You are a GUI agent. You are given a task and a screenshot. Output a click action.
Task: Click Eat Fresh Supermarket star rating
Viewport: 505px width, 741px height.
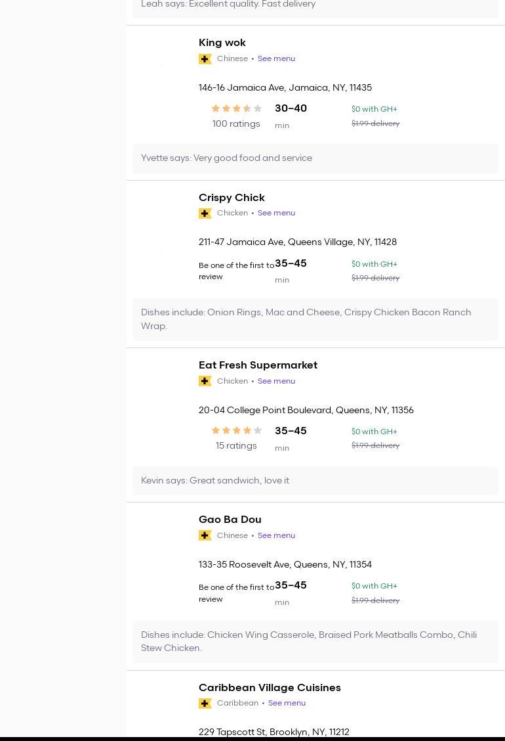236,431
